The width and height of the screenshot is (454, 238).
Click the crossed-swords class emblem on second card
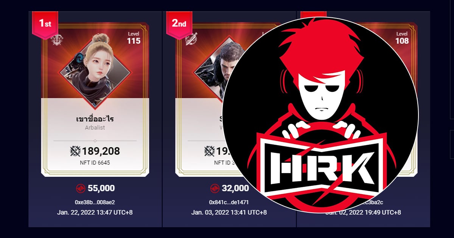[x=190, y=39]
